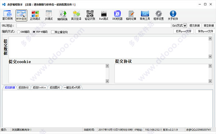Open the 验证识别 QR code tool
216x134 pixels.
[90, 15]
